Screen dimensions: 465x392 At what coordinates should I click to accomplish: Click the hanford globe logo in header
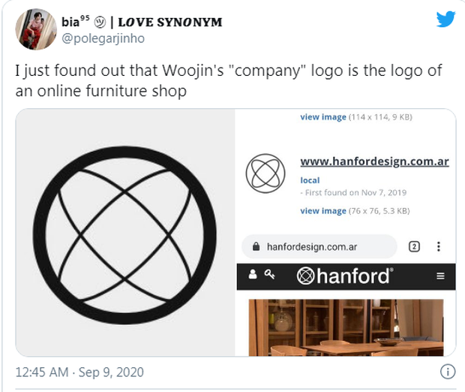pyautogui.click(x=305, y=276)
